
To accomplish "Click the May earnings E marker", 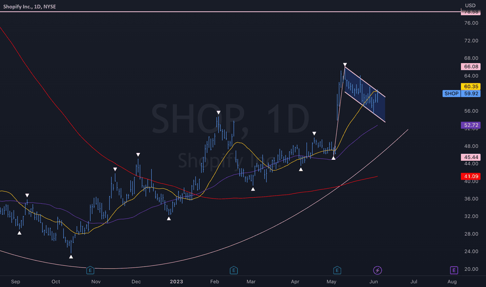I will pyautogui.click(x=337, y=270).
